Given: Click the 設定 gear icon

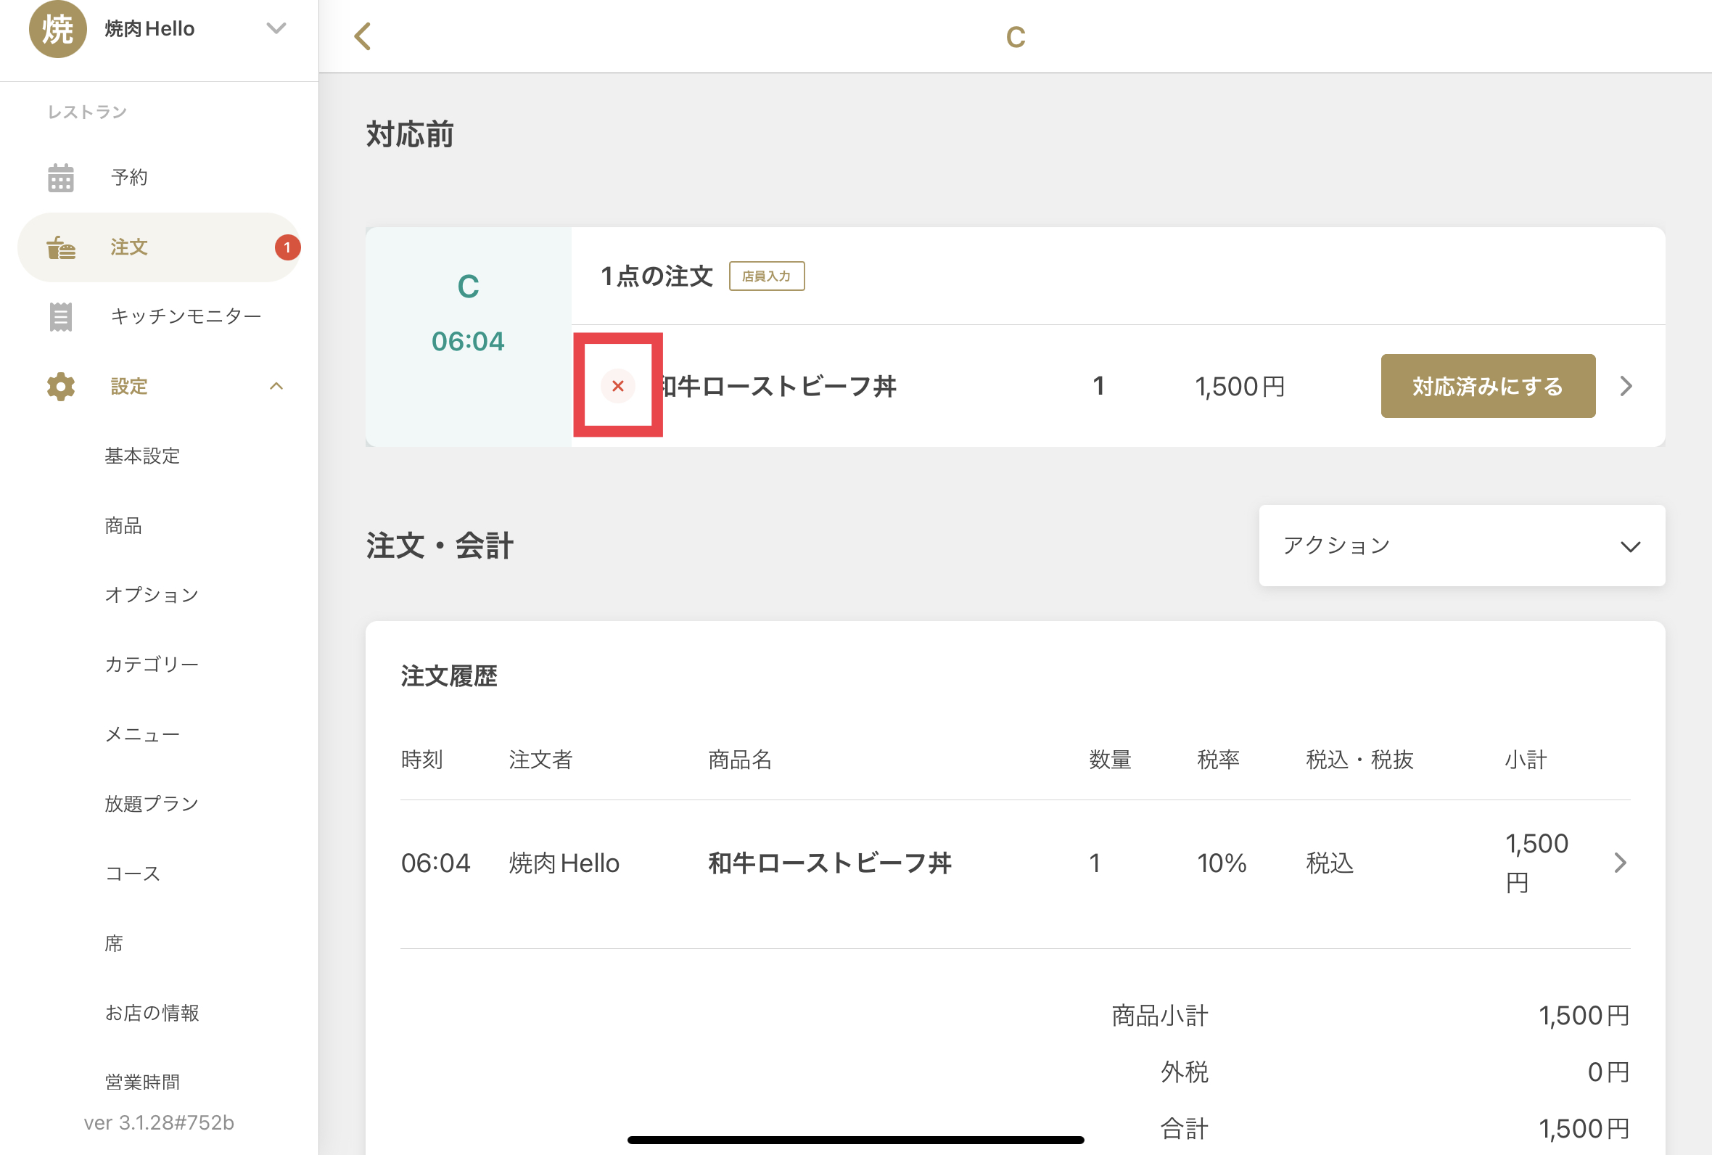Looking at the screenshot, I should [x=60, y=386].
